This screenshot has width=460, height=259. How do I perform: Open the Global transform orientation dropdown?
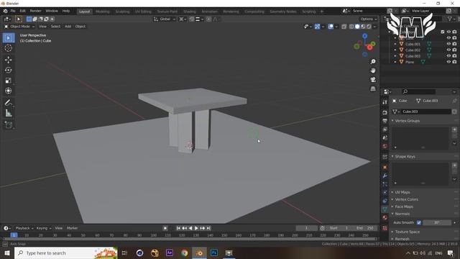165,19
